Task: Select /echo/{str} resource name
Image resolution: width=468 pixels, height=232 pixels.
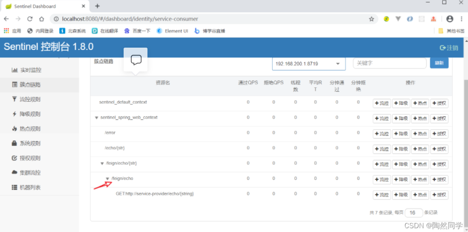Action: point(115,148)
